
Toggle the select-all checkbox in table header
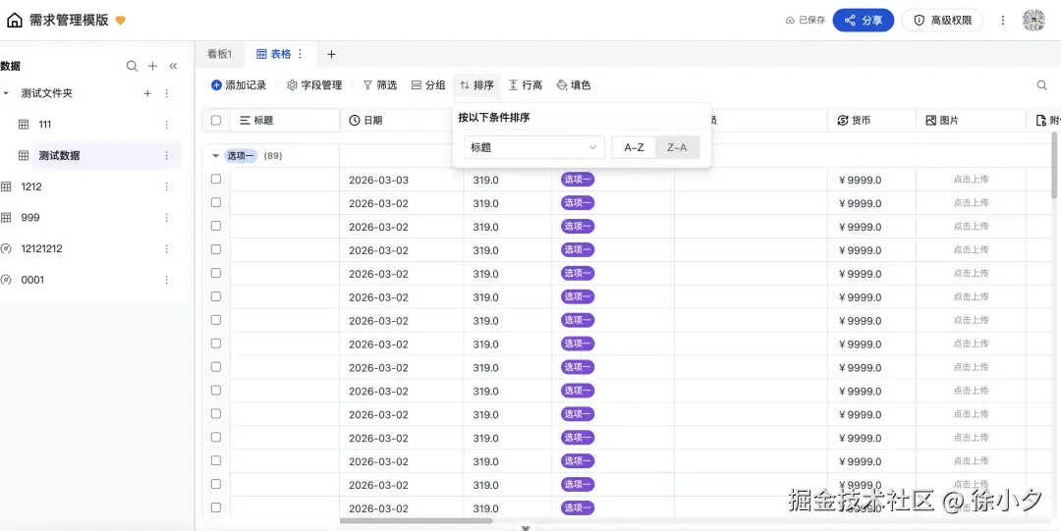pyautogui.click(x=216, y=121)
